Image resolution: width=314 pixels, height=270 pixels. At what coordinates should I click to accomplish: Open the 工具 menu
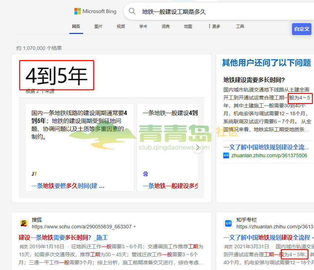click(x=240, y=26)
